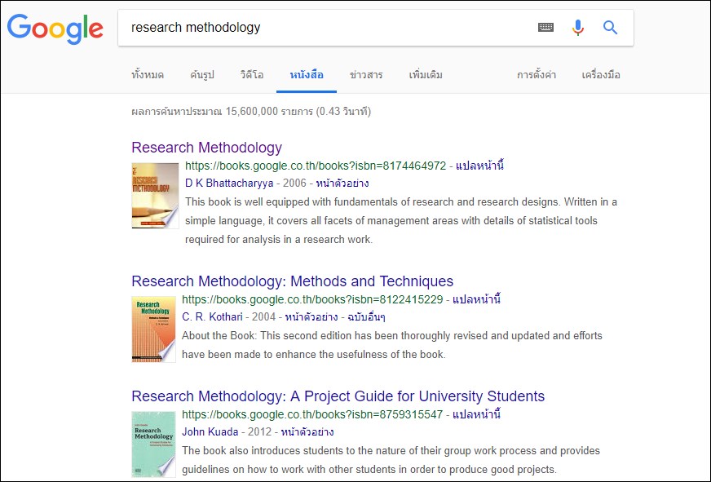Viewport: 711px width, 482px height.
Task: Click the magnifying glass search button
Action: point(610,28)
